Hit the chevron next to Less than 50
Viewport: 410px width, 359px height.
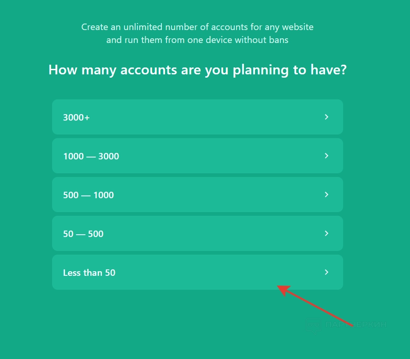point(327,272)
